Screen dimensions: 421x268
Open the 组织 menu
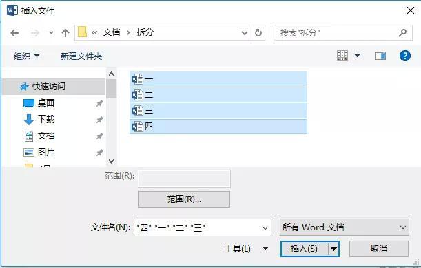(26, 56)
